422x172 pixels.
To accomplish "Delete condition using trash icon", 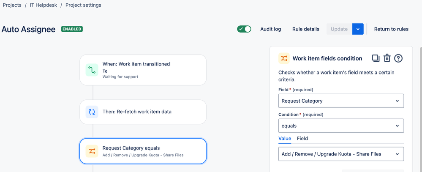I will pyautogui.click(x=387, y=58).
